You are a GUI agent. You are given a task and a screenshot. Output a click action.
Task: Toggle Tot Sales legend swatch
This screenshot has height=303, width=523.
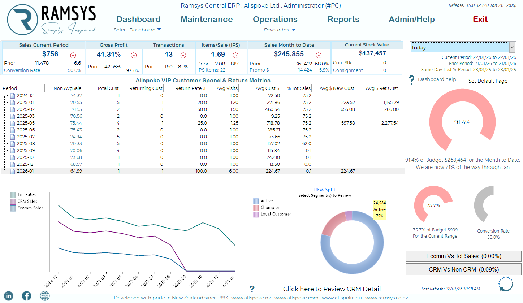[x=13, y=195]
